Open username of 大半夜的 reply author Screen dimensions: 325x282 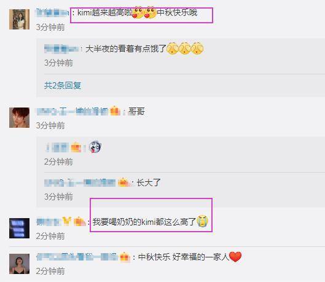coord(61,49)
